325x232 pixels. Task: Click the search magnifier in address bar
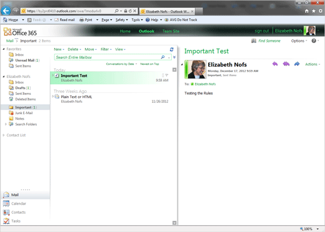[x=116, y=11]
